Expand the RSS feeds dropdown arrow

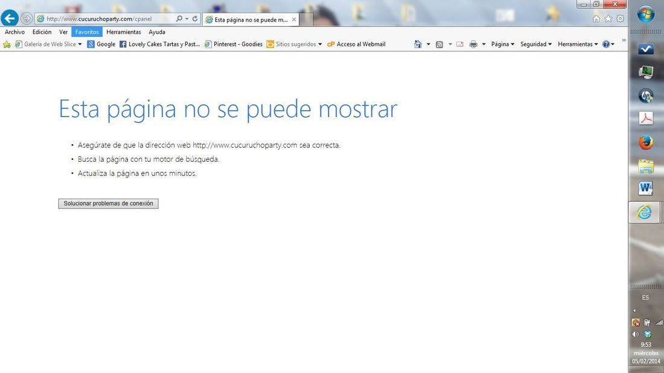[x=450, y=44]
